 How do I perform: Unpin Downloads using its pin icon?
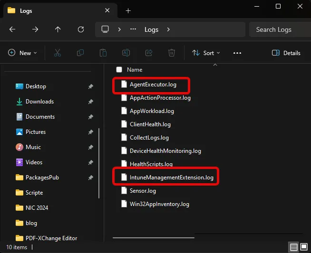point(91,102)
